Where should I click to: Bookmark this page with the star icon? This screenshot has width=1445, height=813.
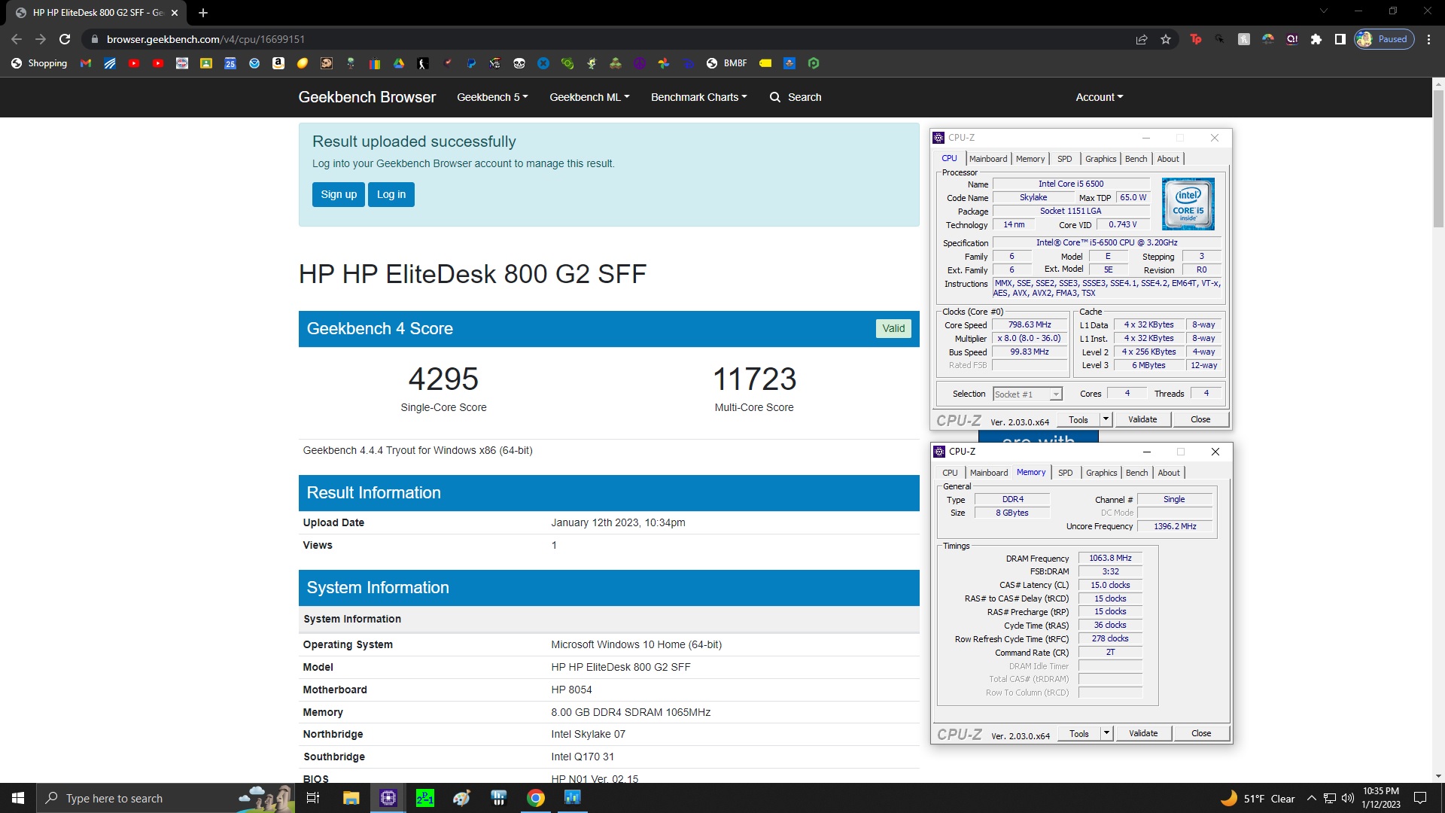click(1166, 39)
